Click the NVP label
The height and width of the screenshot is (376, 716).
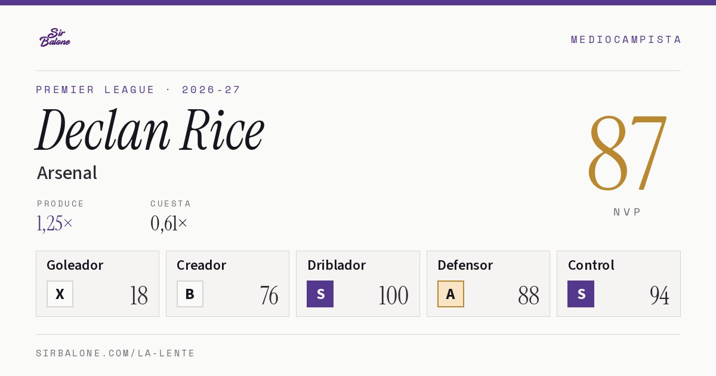click(x=627, y=212)
